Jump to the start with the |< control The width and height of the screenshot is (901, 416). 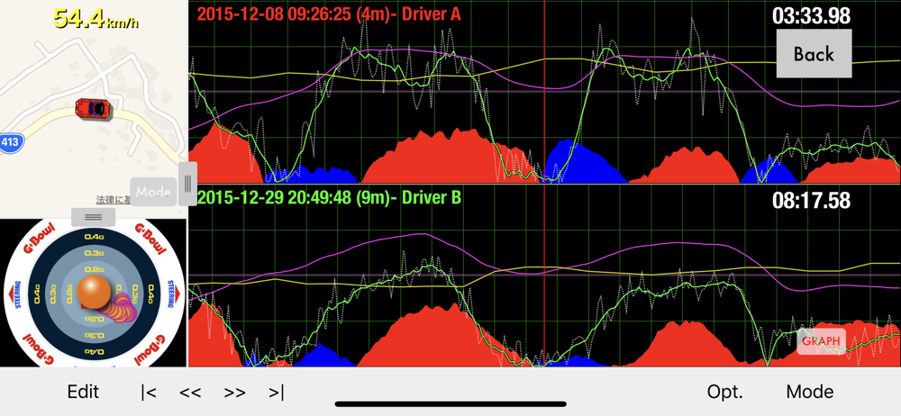[149, 392]
